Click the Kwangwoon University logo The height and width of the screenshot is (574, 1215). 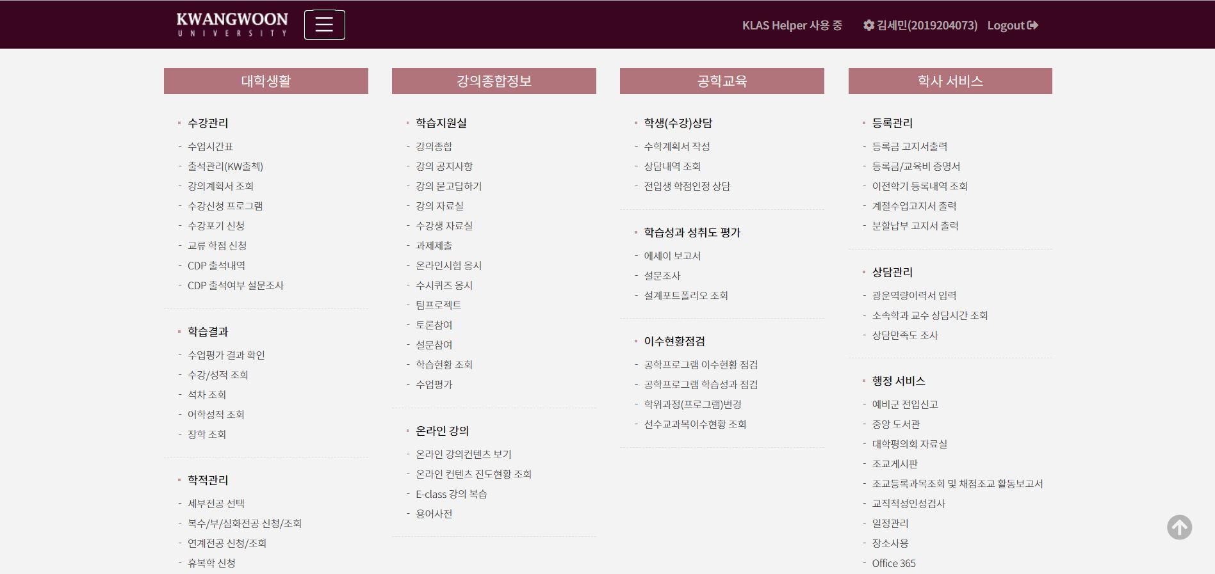232,25
